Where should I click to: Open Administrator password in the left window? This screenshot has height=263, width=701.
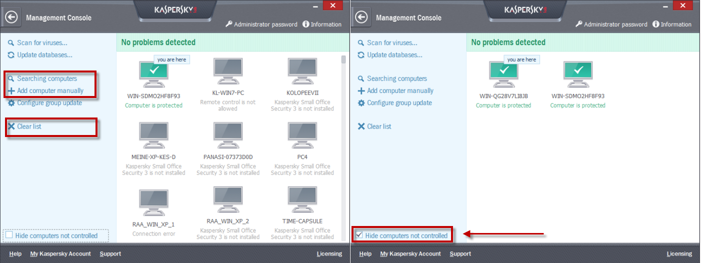[261, 24]
